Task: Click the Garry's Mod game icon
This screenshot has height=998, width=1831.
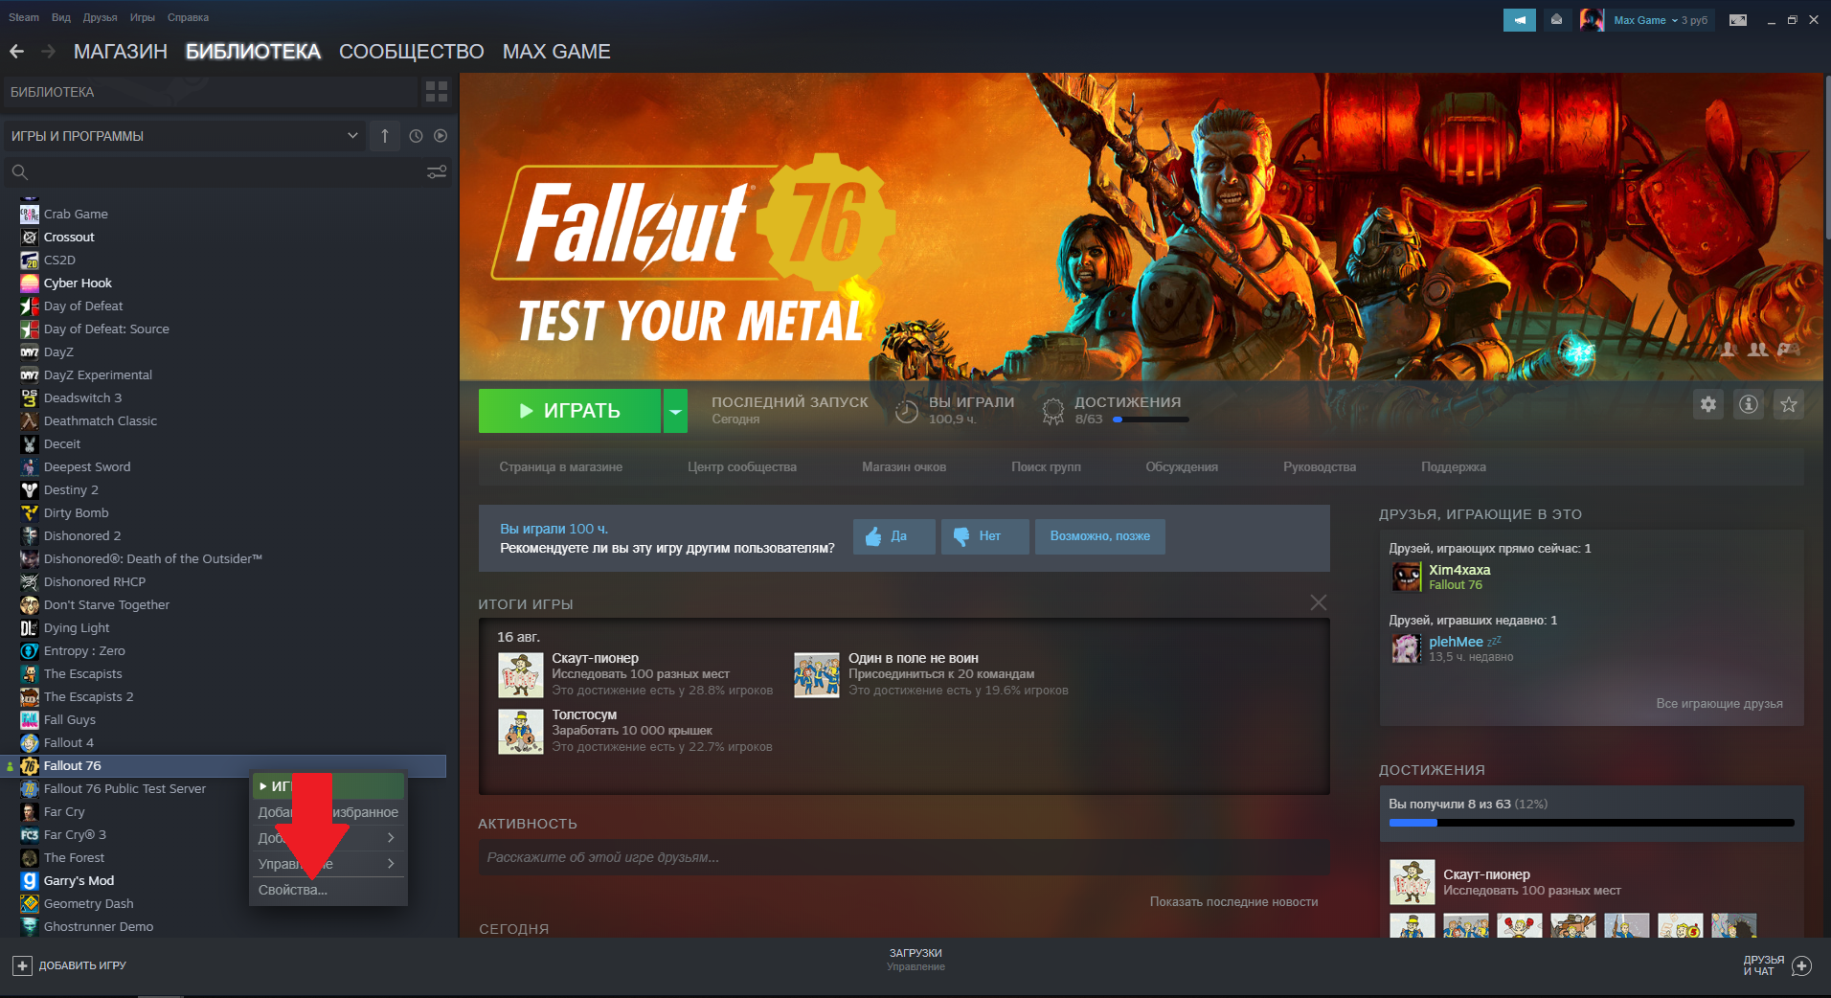Action: pyautogui.click(x=30, y=881)
